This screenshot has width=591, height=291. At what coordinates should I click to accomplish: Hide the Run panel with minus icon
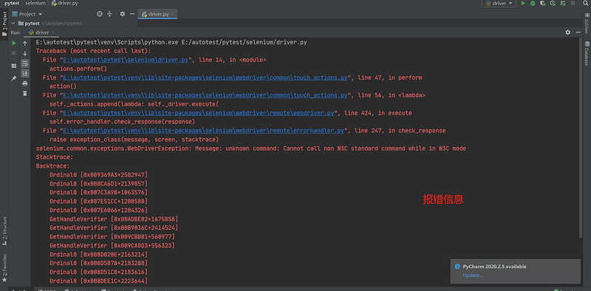578,32
